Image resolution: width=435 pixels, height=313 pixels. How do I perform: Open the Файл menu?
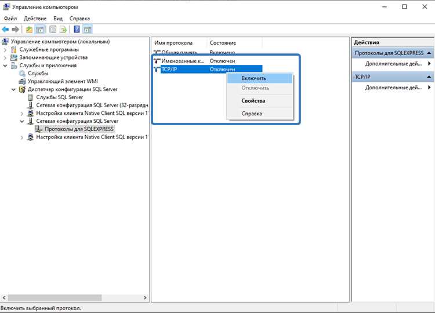(10, 19)
